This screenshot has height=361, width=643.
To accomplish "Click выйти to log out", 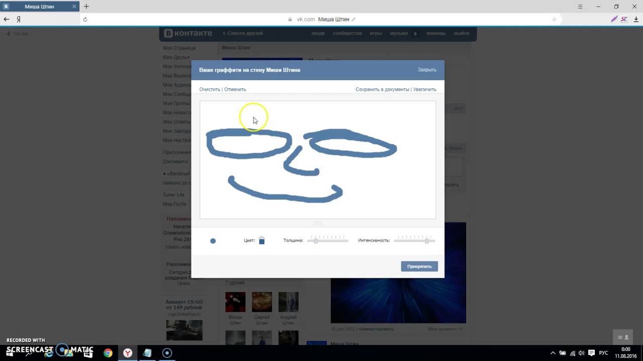I will [x=462, y=33].
